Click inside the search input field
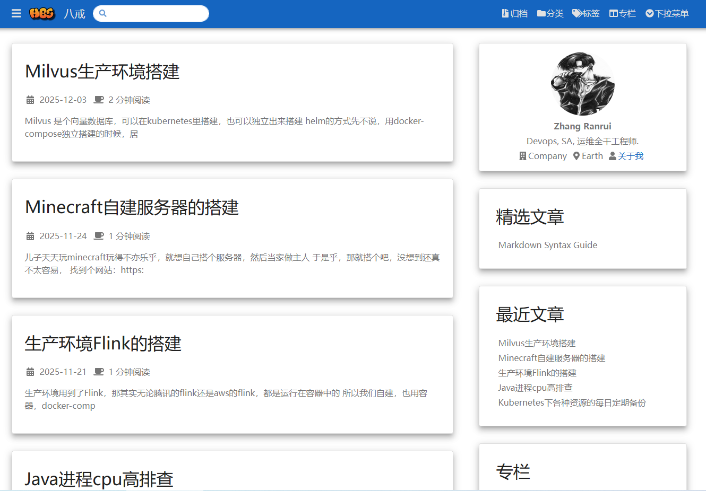Viewport: 706px width, 491px height. click(x=157, y=13)
